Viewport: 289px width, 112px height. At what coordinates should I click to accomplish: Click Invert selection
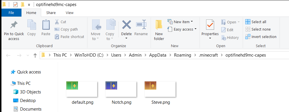tap(261, 37)
